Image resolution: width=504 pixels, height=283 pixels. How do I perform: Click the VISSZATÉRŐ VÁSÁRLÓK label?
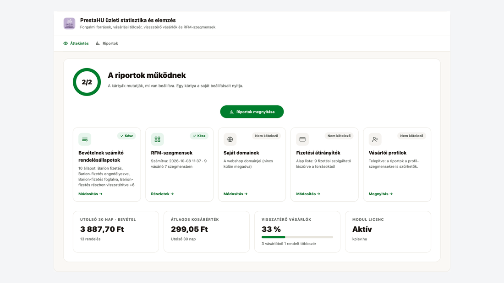point(286,220)
